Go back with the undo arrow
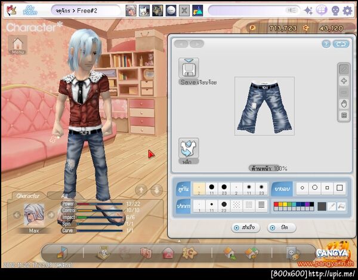 (x=181, y=44)
